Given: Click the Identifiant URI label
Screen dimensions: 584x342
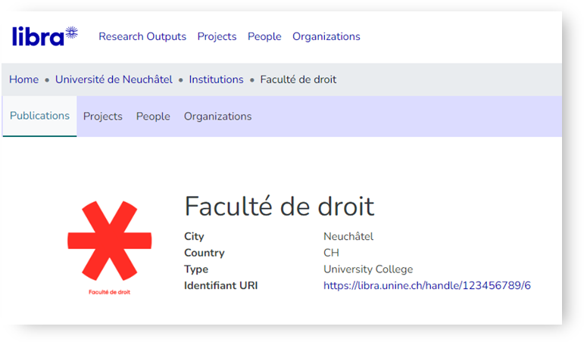Looking at the screenshot, I should 221,285.
